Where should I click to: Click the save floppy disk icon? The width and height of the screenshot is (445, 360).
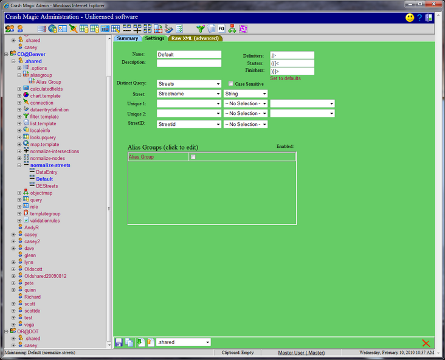click(119, 343)
